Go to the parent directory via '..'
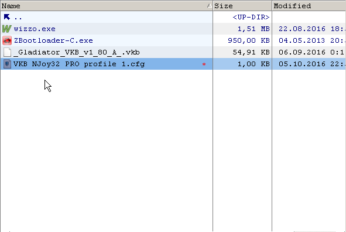 18,17
